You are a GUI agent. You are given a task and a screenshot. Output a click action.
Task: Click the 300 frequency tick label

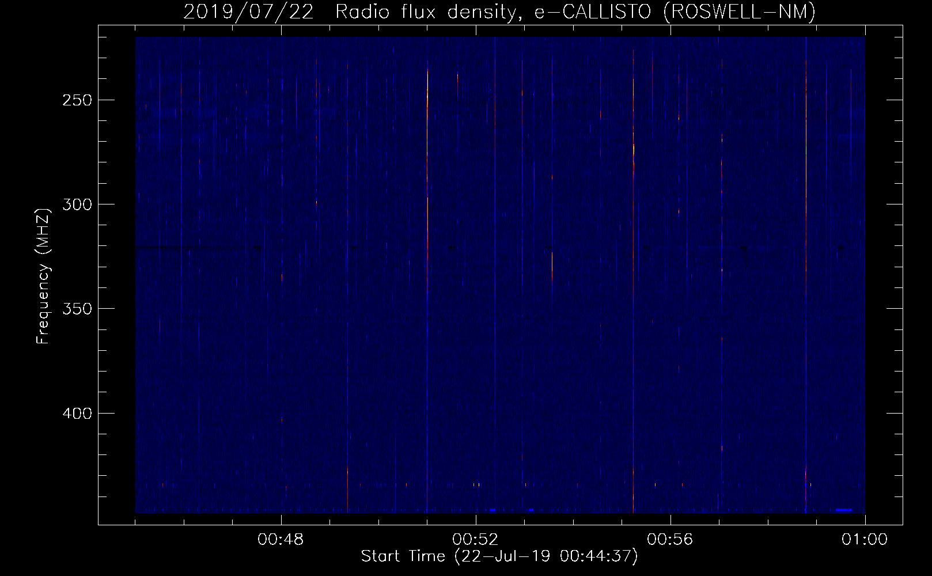[x=77, y=204]
